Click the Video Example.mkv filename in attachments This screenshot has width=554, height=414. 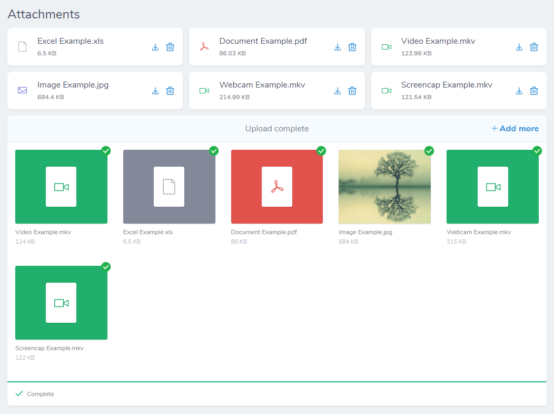pyautogui.click(x=438, y=41)
